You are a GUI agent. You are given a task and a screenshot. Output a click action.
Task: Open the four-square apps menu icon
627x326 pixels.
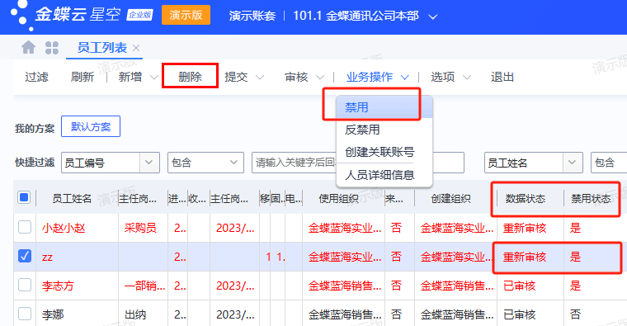[52, 48]
